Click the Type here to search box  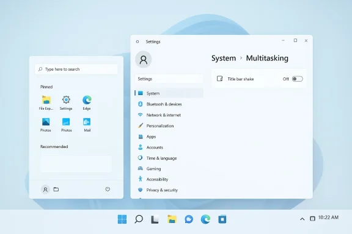click(x=76, y=69)
